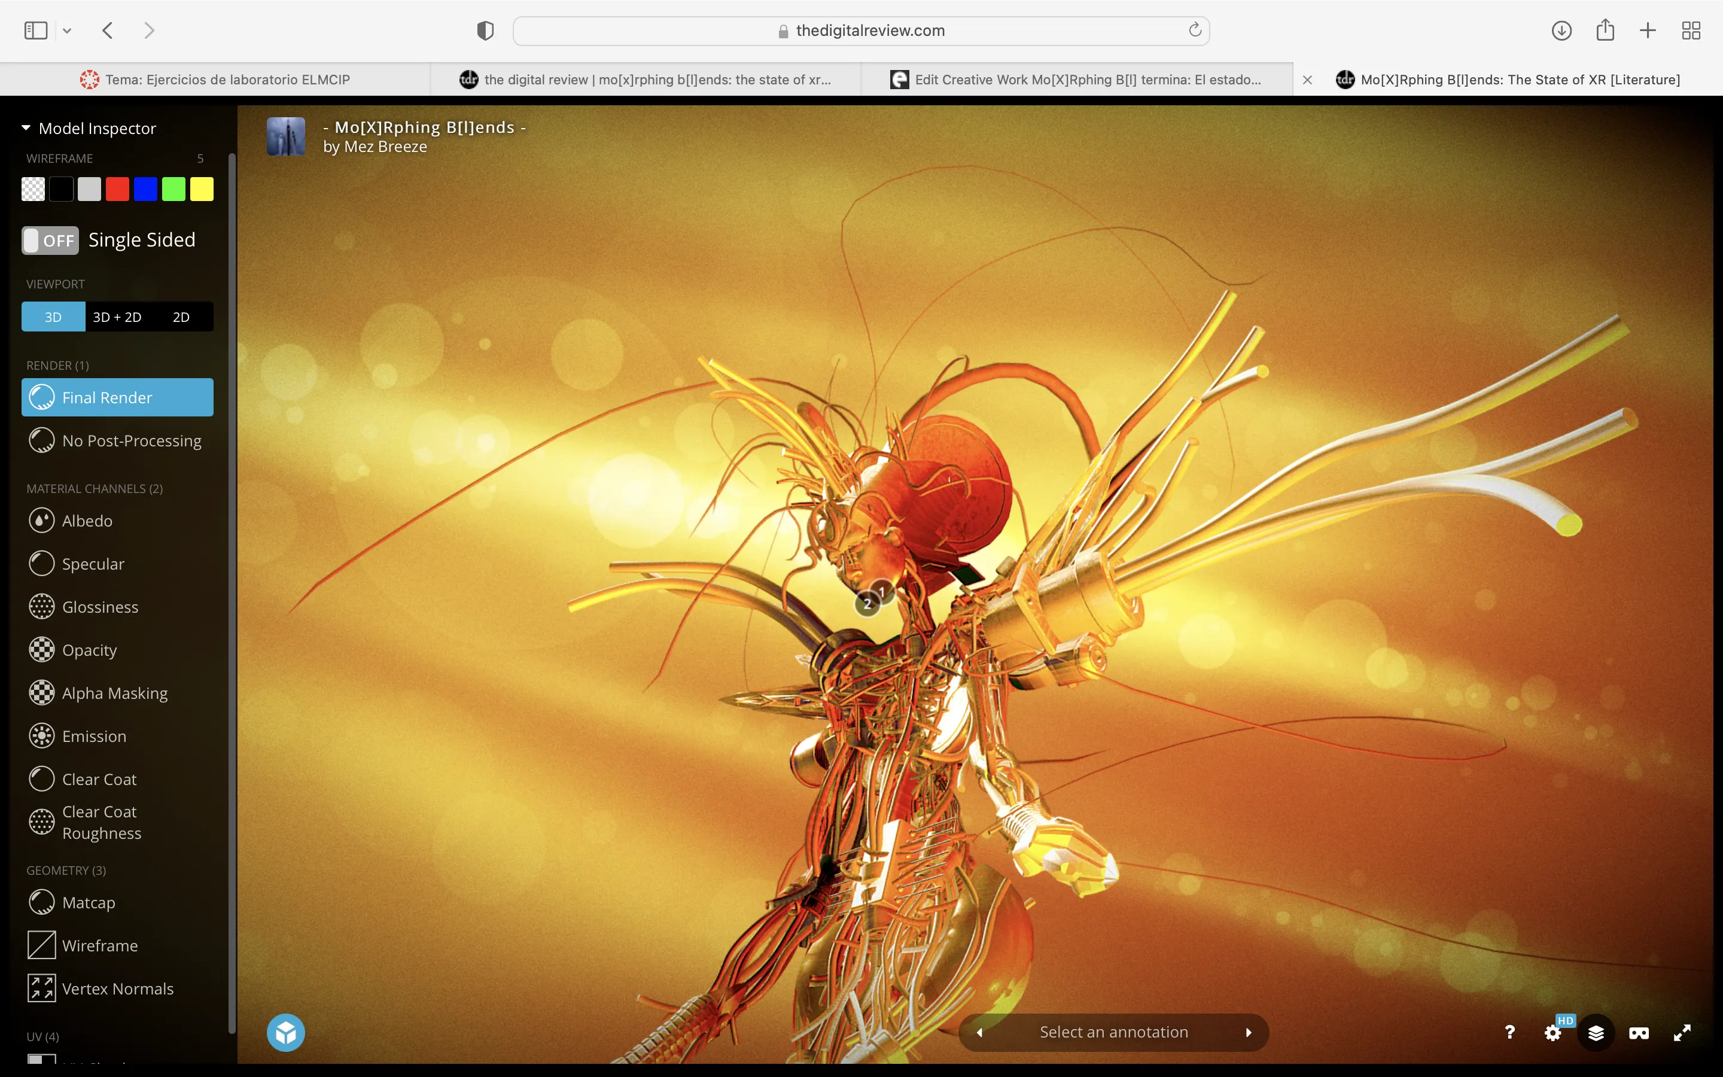Viewport: 1723px width, 1077px height.
Task: Pick the yellow wireframe color
Action: point(202,190)
